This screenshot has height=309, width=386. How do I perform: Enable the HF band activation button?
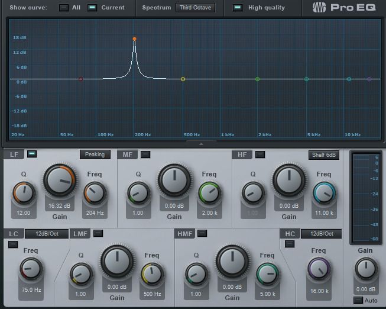point(260,154)
